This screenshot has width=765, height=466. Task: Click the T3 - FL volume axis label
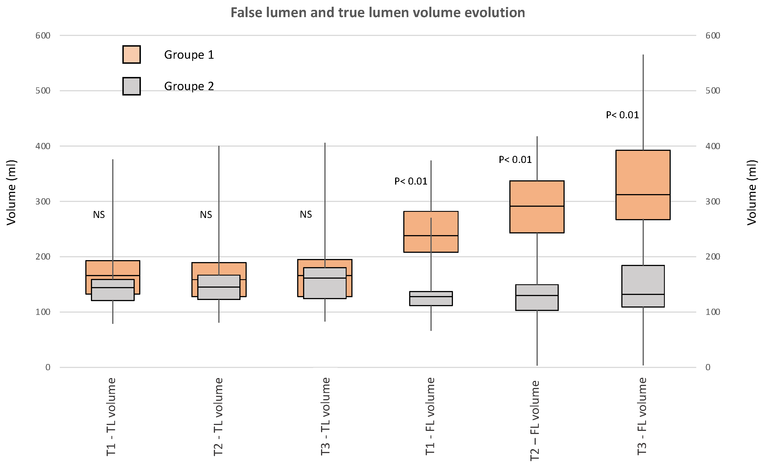pos(642,416)
